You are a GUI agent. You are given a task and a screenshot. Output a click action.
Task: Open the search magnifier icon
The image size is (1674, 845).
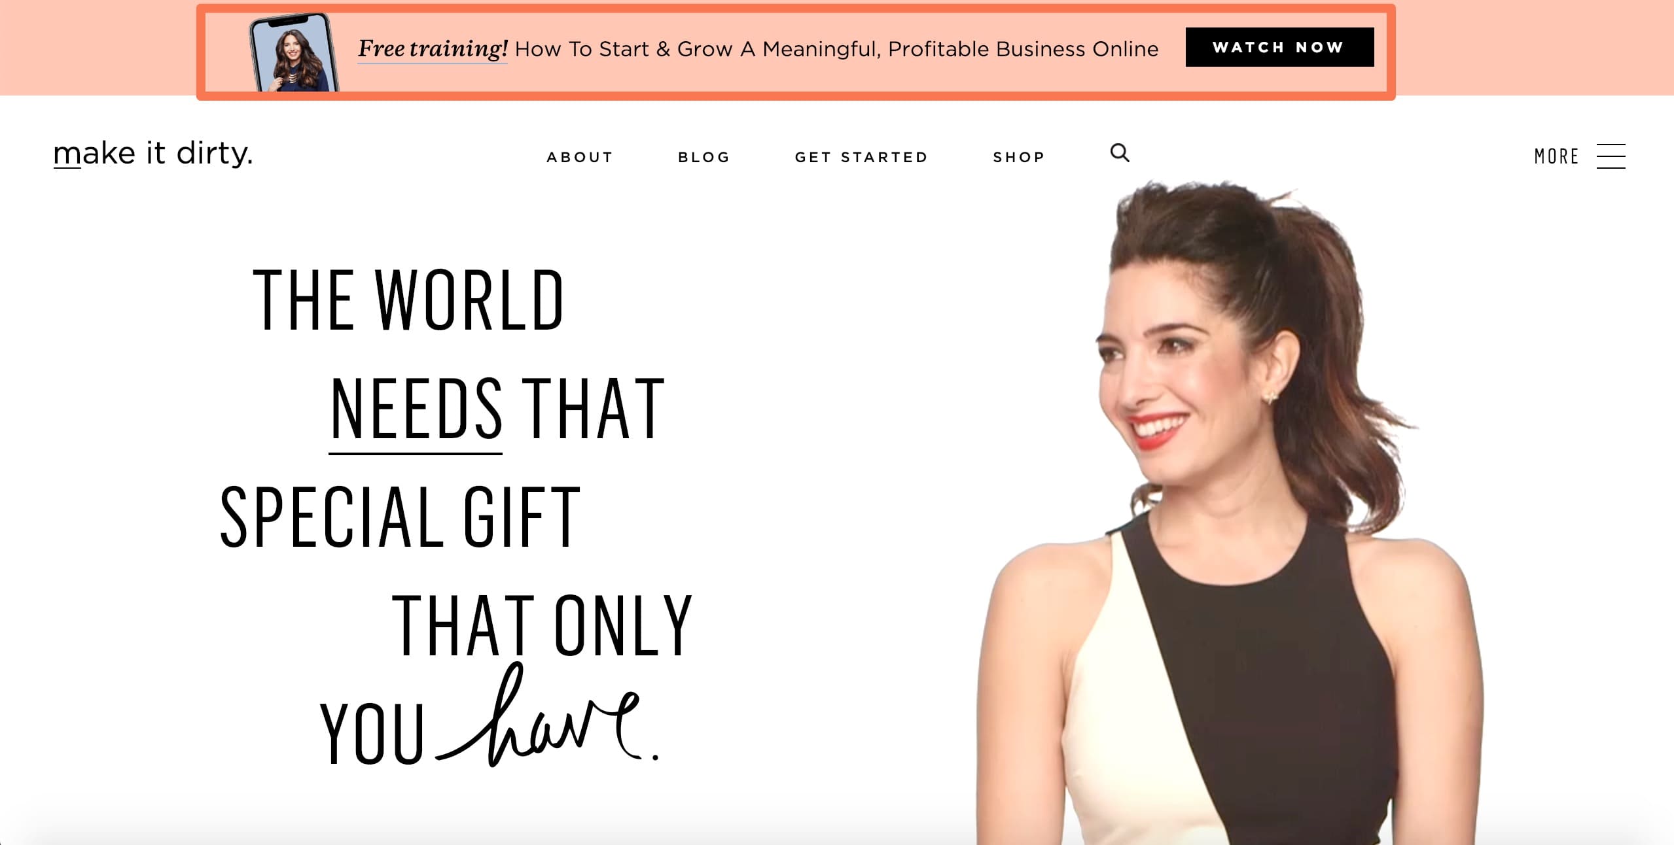[1120, 153]
